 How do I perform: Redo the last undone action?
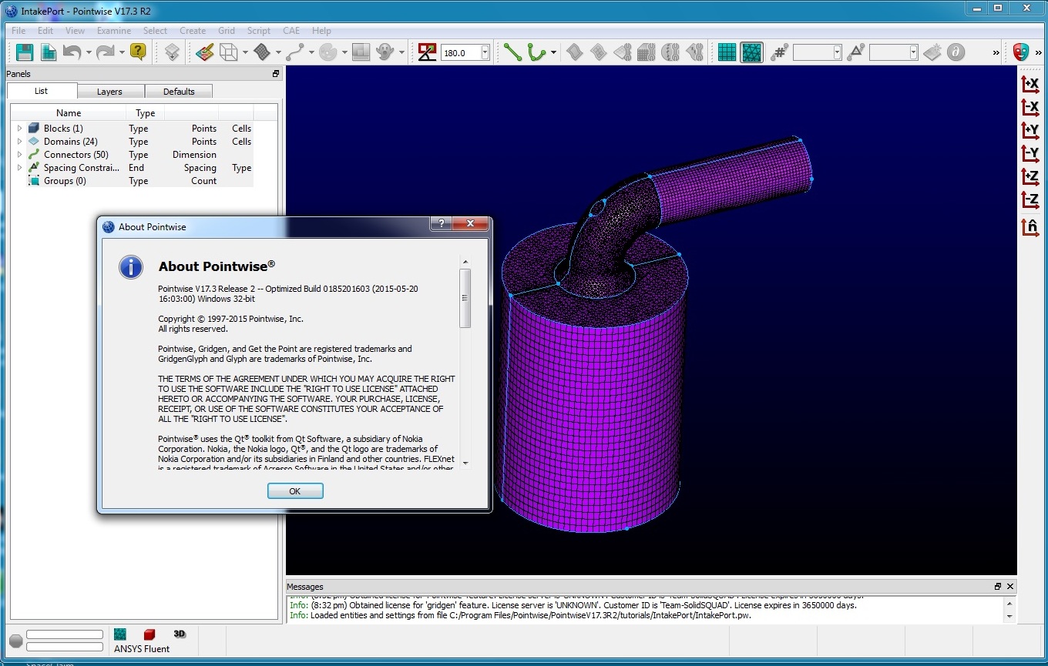pyautogui.click(x=105, y=52)
